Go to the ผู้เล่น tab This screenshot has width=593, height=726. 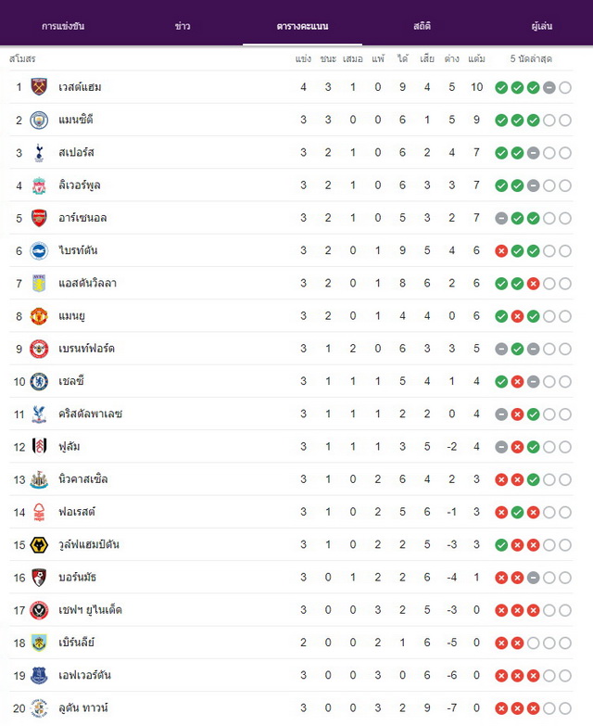click(542, 26)
